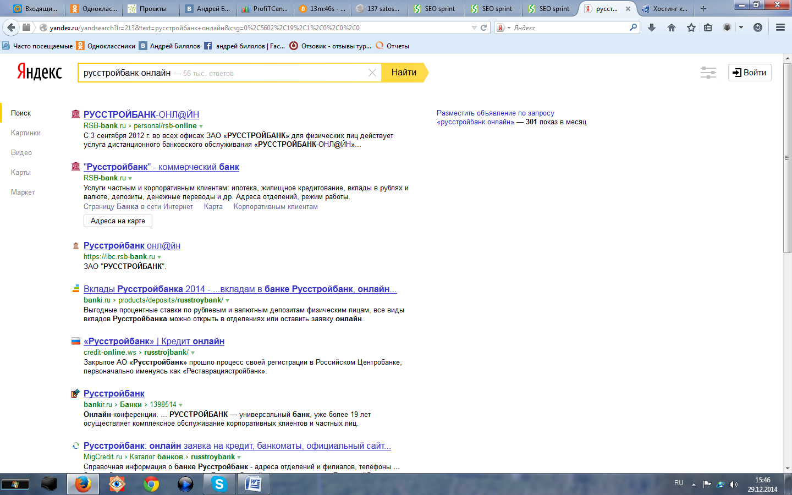
Task: Open the circular toolbar icon beside the menu button
Action: (758, 28)
